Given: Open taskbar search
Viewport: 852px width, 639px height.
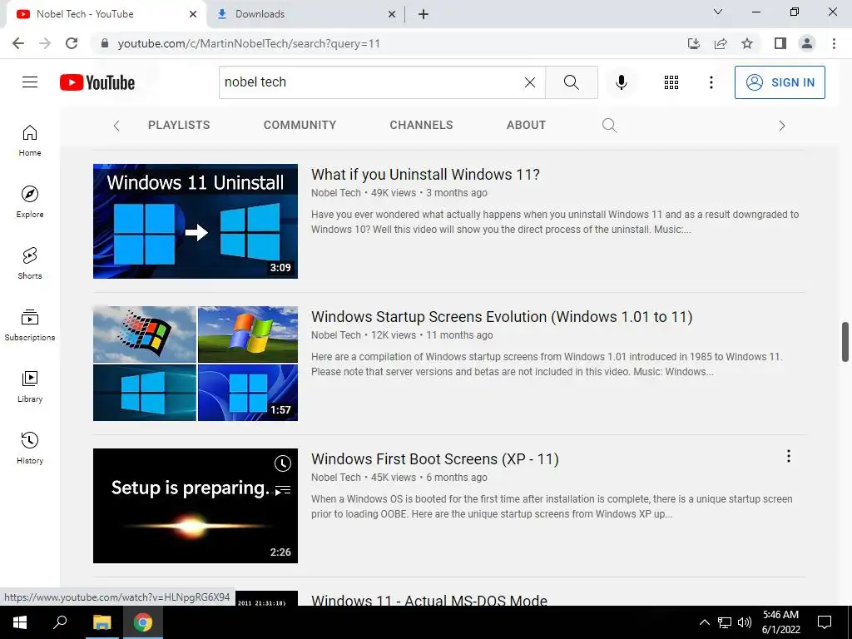Looking at the screenshot, I should tap(60, 622).
